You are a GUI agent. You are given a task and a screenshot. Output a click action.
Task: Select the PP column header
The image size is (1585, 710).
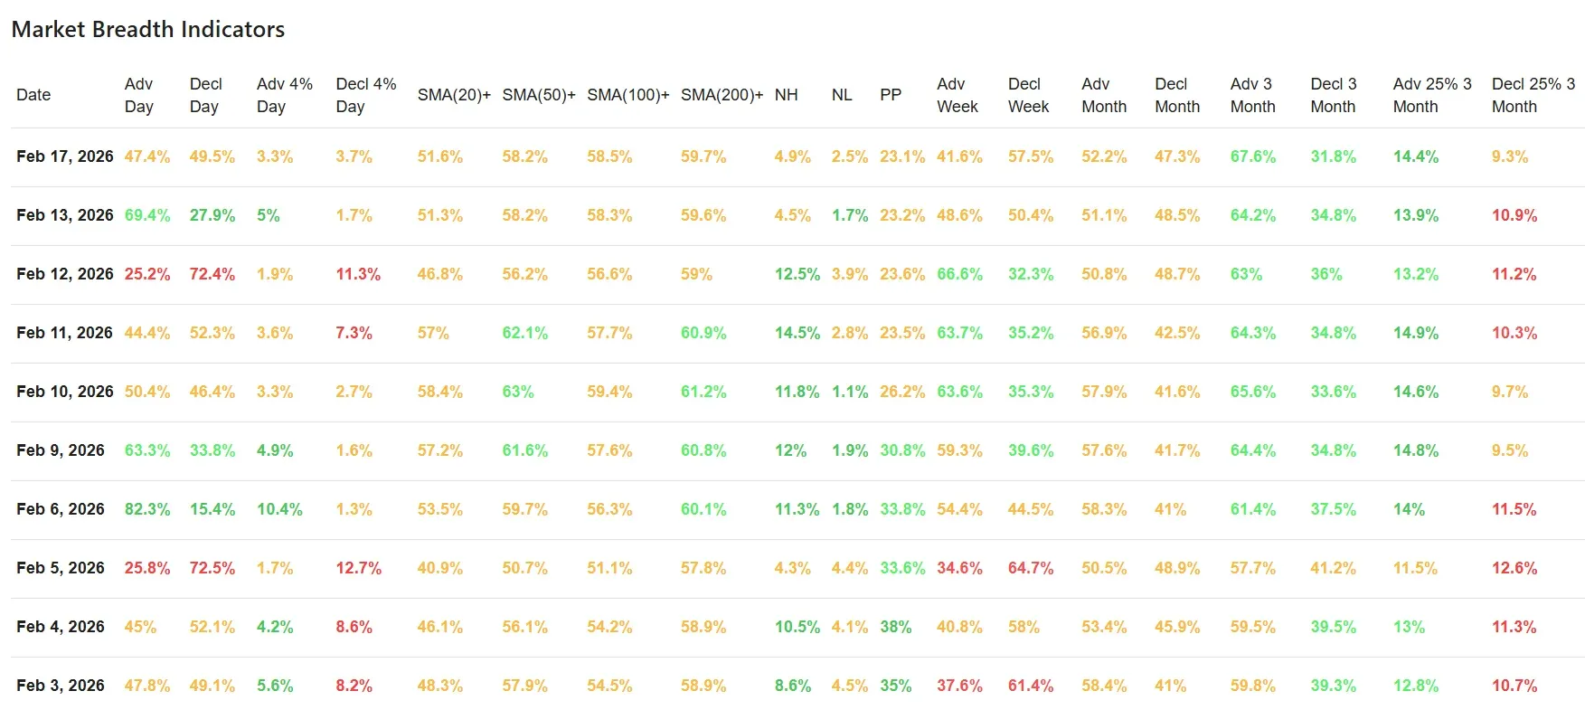891,95
